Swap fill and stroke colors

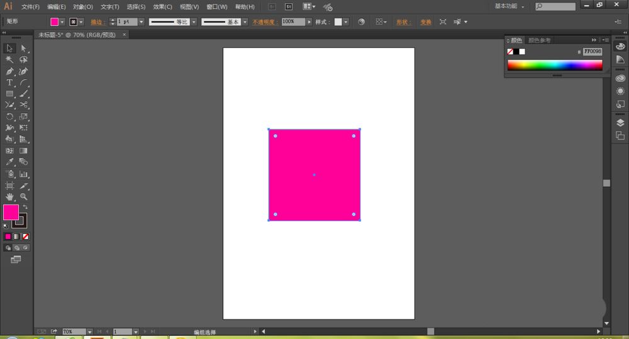tap(25, 207)
